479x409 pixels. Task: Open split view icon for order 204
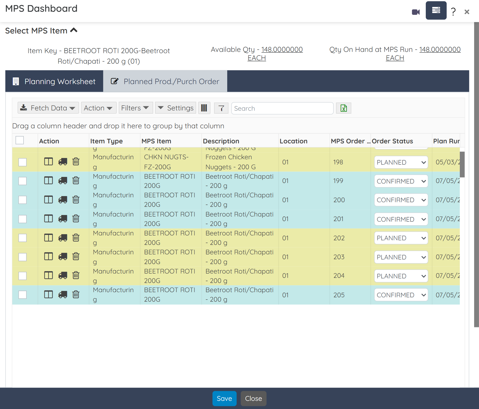(x=48, y=275)
